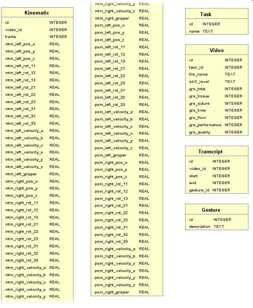Select the Video table header

point(217,50)
